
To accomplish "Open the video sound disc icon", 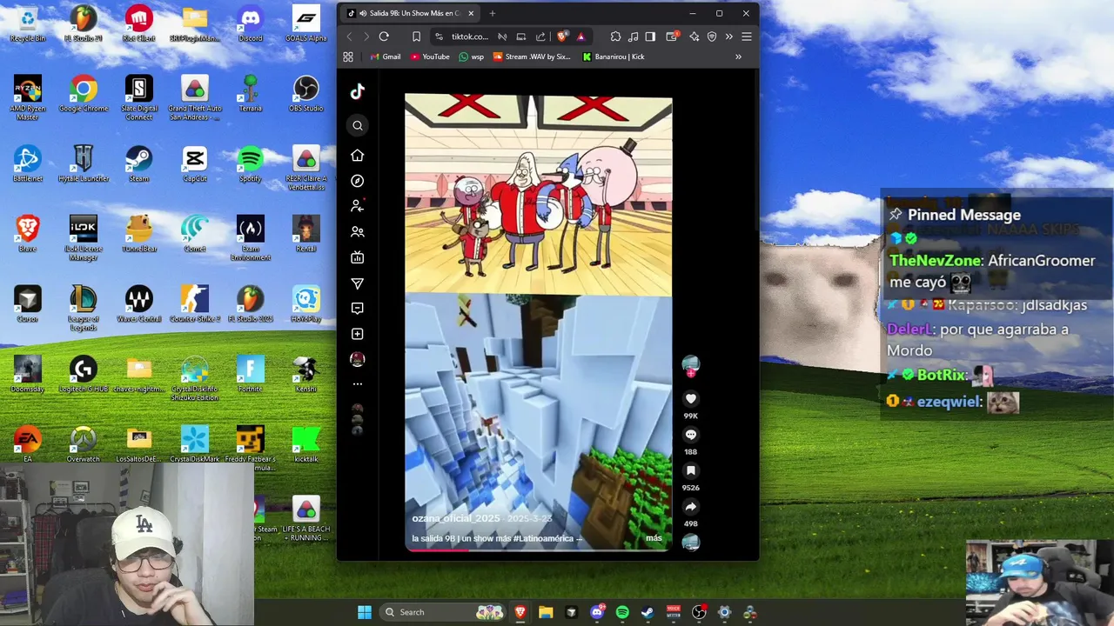I will coord(691,543).
